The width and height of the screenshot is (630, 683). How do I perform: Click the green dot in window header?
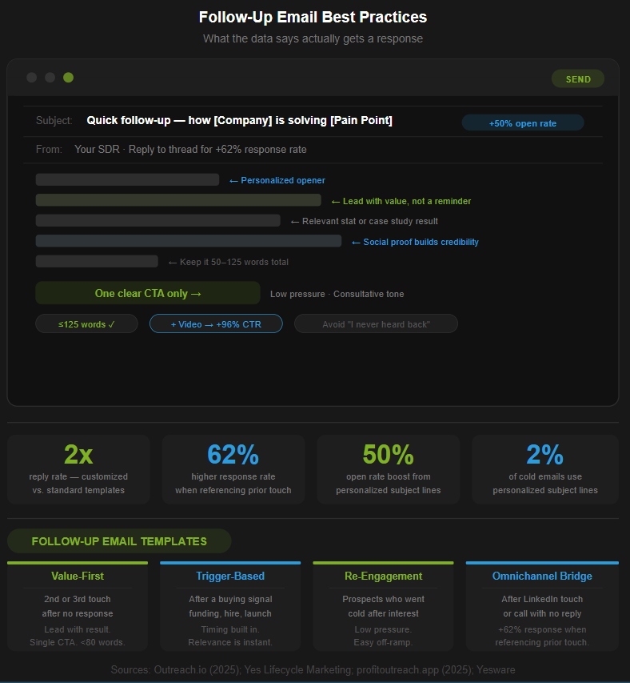68,78
